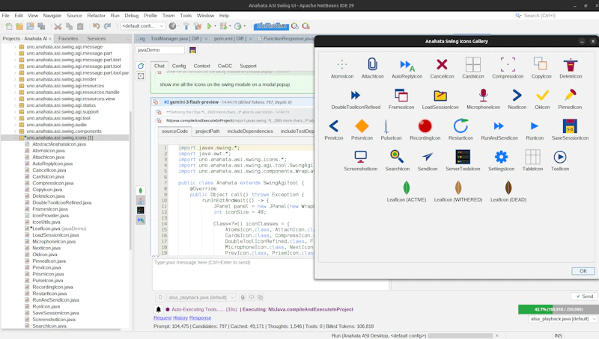The width and height of the screenshot is (599, 339).
Task: Click the AutoReplyIcon in the gallery
Action: (407, 64)
